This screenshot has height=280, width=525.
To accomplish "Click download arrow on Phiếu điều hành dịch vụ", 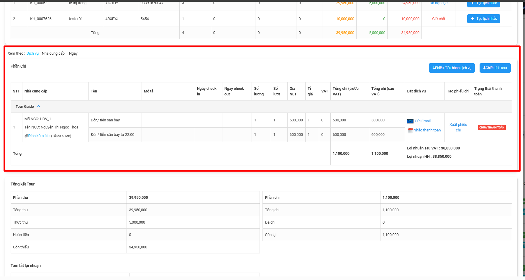I will 434,68.
